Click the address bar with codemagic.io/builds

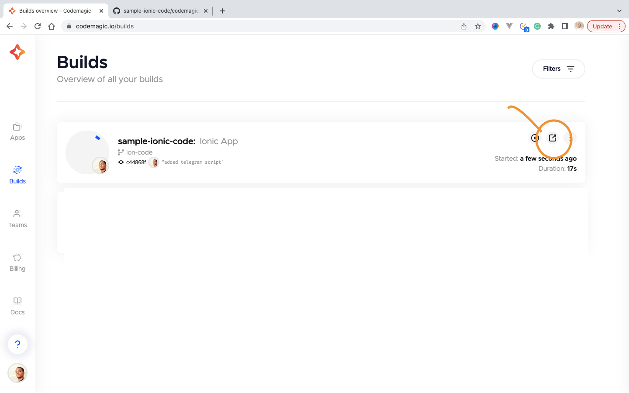(273, 26)
